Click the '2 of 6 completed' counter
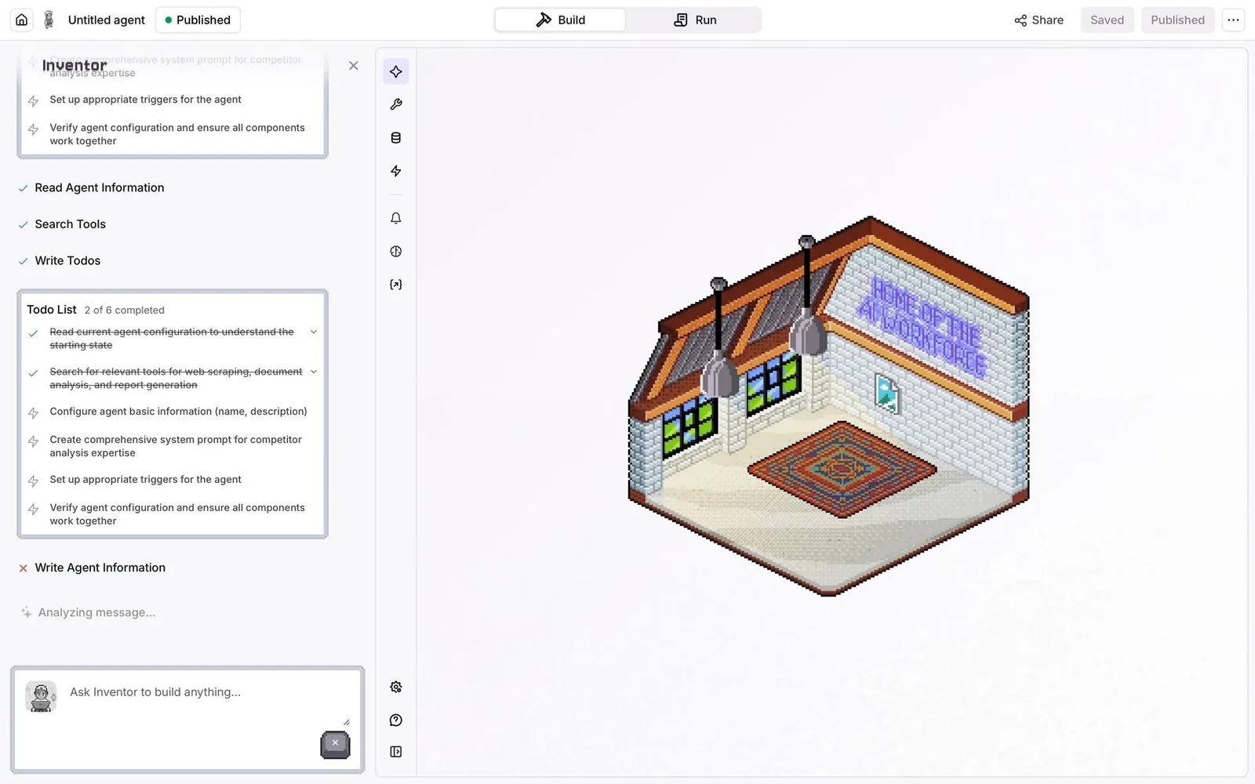 [125, 310]
